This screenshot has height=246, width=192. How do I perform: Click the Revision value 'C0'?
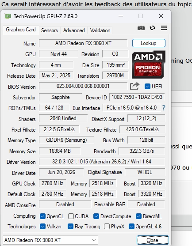(x=115, y=54)
